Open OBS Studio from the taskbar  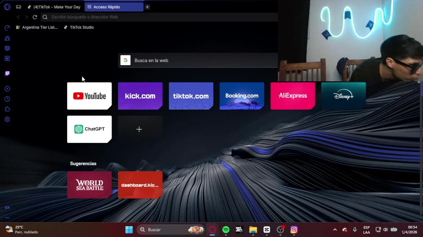281,230
